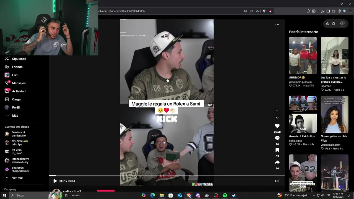This screenshot has height=199, width=354.
Task: Open Brave VPN shield icon
Action: pyautogui.click(x=339, y=11)
